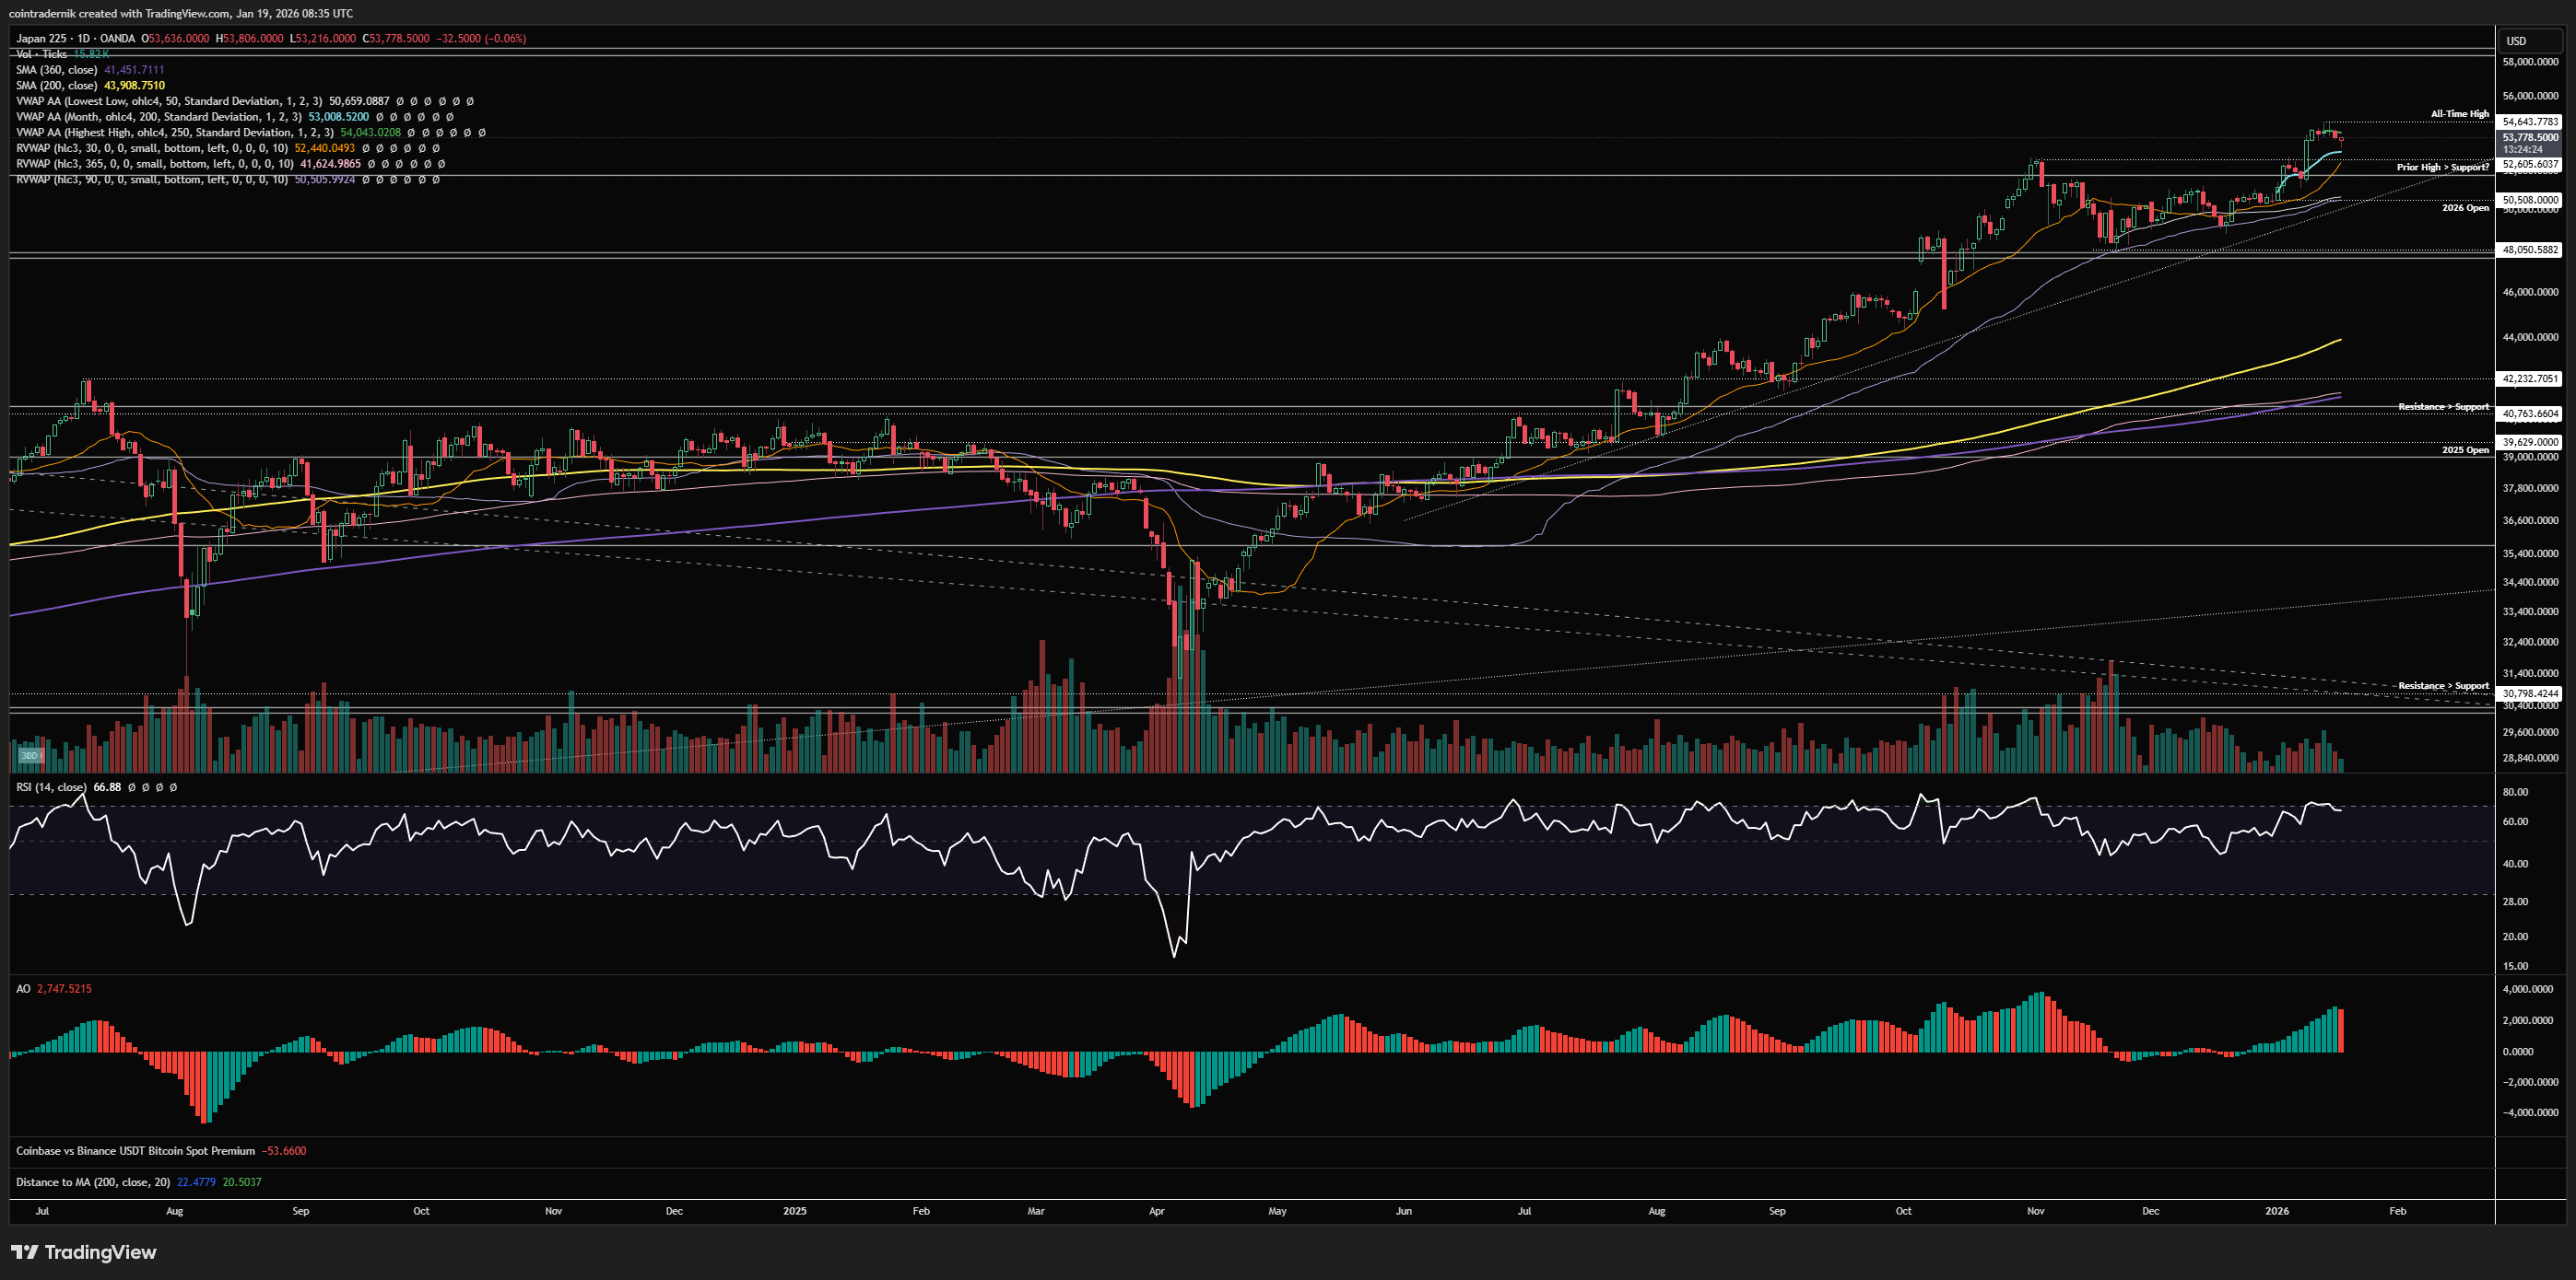Click the yellow SMA 200 value 43,908.7510
2576x1280 pixels.
(x=134, y=86)
